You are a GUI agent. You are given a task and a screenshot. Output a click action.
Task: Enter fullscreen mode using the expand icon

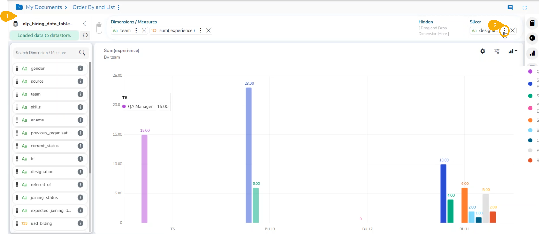click(x=524, y=7)
